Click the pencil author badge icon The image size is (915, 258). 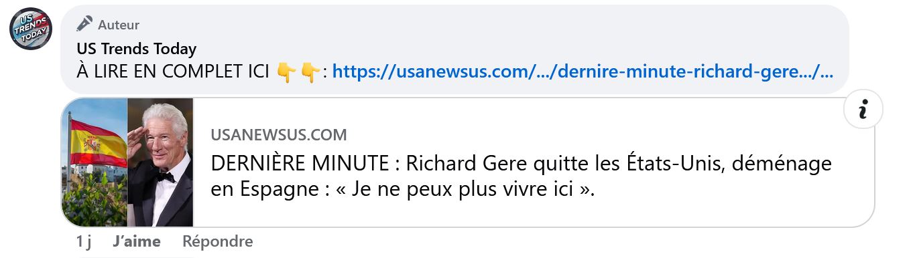[x=84, y=24]
